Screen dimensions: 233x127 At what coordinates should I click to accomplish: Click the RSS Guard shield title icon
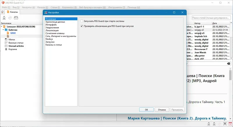(x=3, y=3)
